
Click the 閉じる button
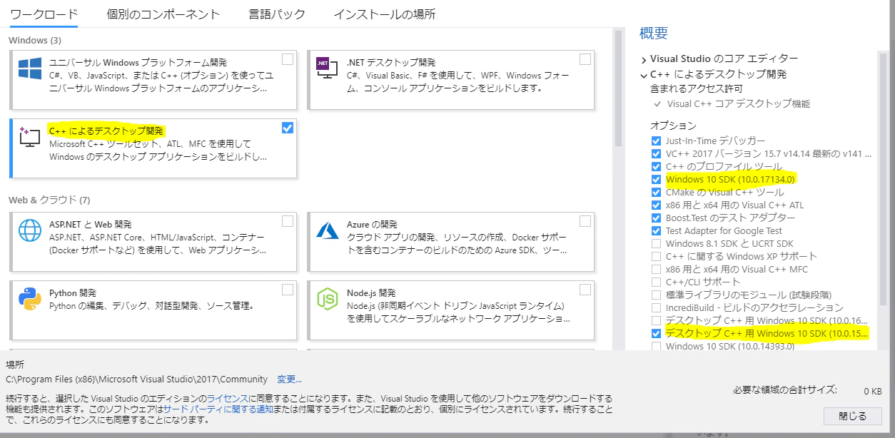point(852,416)
